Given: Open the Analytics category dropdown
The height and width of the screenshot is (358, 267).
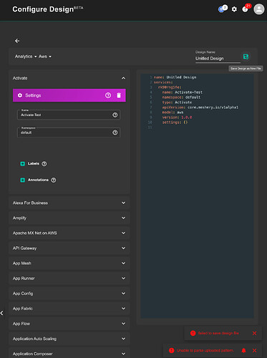Looking at the screenshot, I should pos(26,57).
